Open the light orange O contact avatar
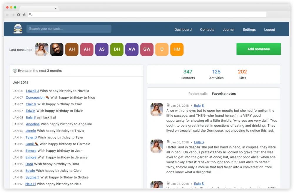This screenshot has height=193, width=294. point(162,50)
